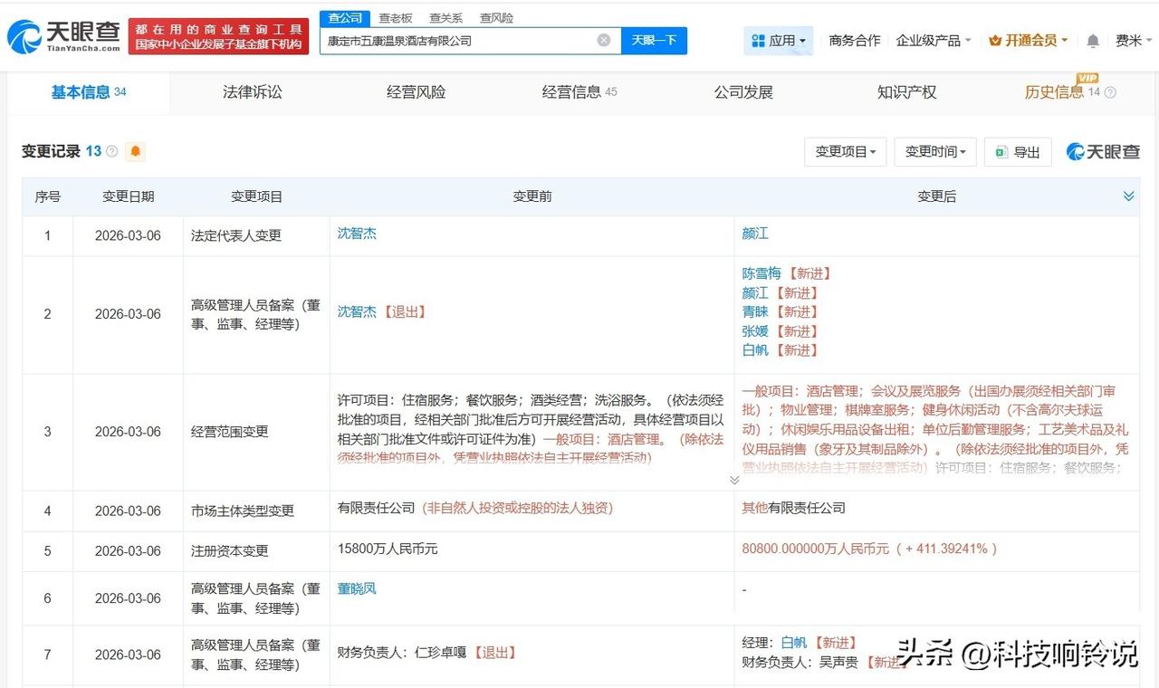Open the 变更时间 filter dropdown
1159x688 pixels.
(x=934, y=152)
